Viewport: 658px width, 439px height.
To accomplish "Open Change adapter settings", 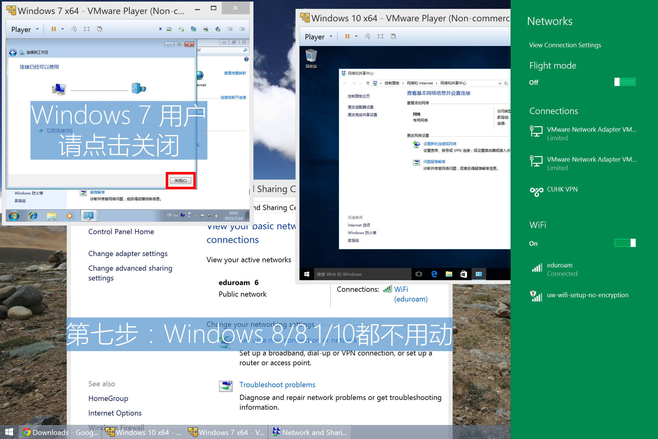I will pyautogui.click(x=128, y=254).
